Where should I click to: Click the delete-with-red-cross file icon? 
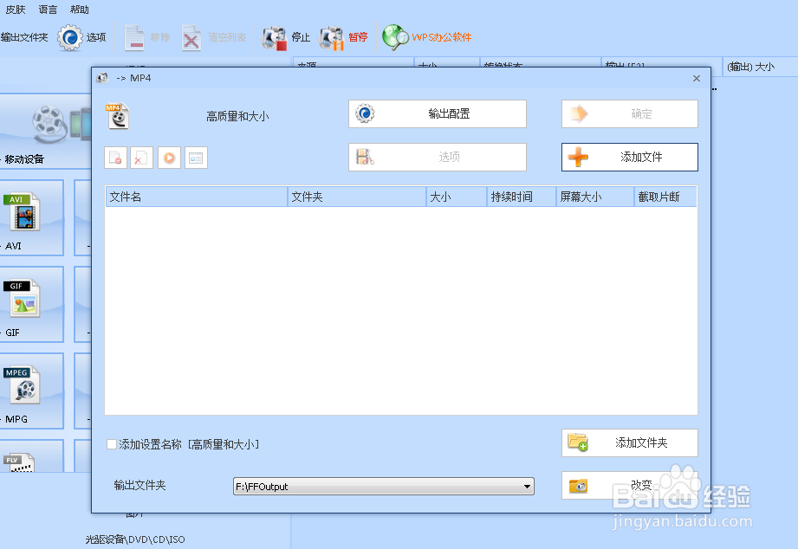(x=139, y=157)
